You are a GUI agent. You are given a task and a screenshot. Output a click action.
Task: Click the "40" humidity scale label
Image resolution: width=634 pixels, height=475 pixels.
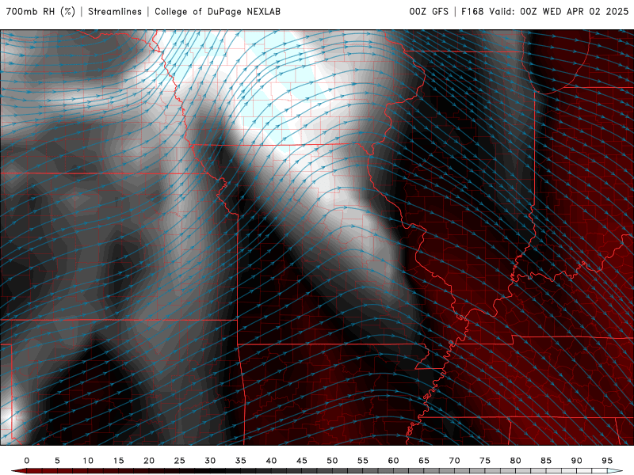[271, 461]
